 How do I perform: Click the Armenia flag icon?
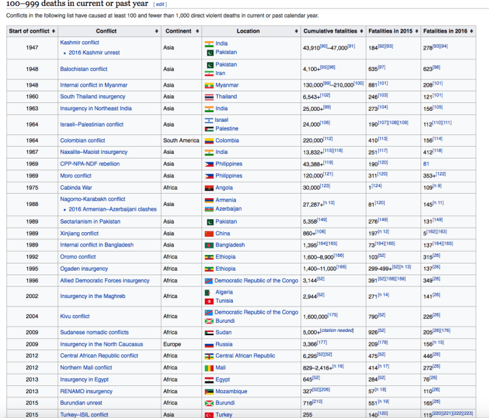[x=209, y=200]
